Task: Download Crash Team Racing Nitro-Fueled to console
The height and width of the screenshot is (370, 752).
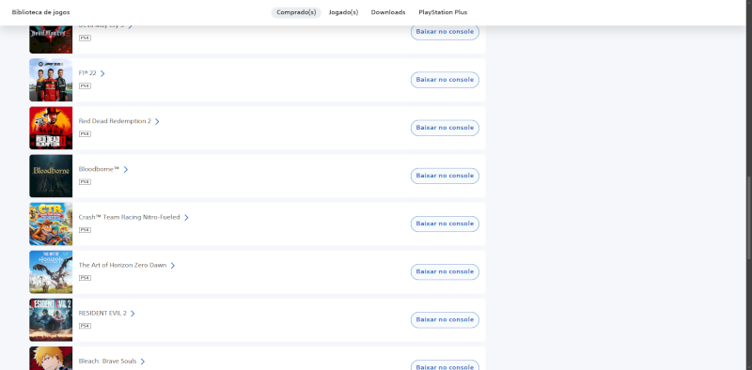Action: click(445, 224)
